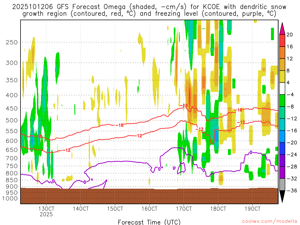300x225 pixels.
Task: Click the -18 contour label near 150CT
Action: click(120, 125)
